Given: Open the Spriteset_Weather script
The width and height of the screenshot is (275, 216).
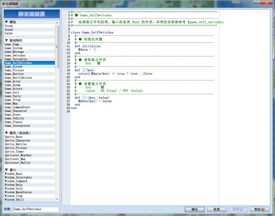Looking at the screenshot, I should (x=29, y=155).
